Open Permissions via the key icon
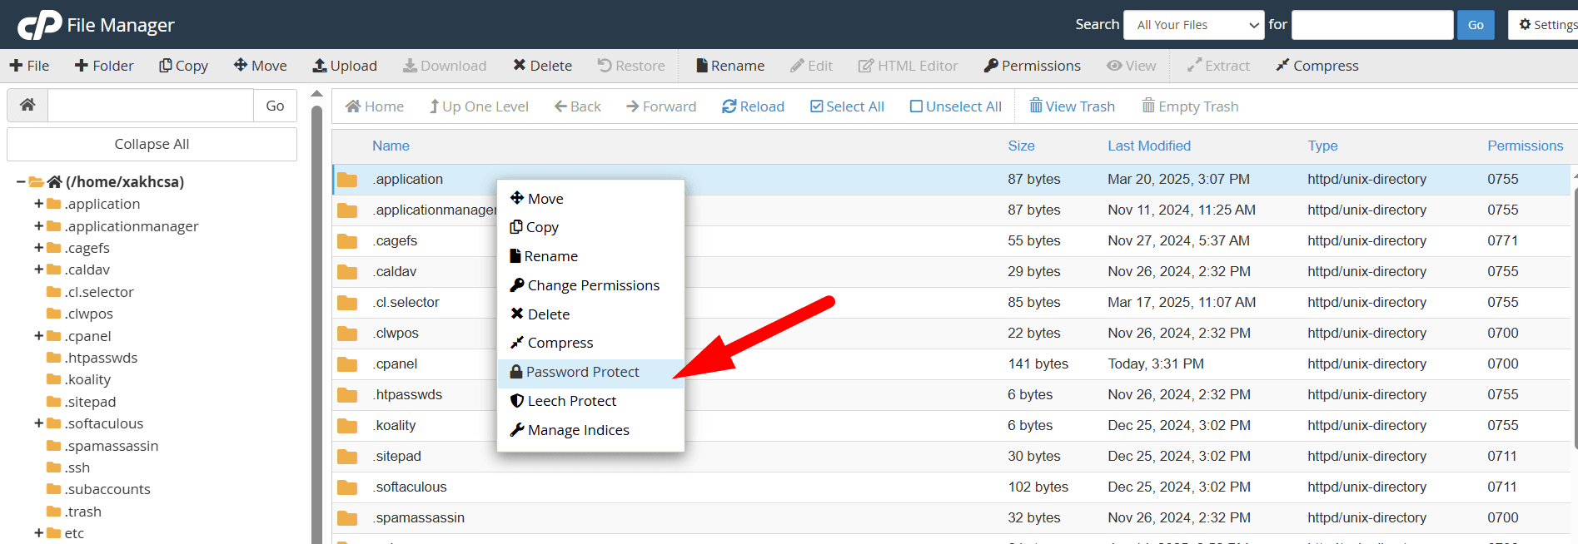 click(x=991, y=66)
